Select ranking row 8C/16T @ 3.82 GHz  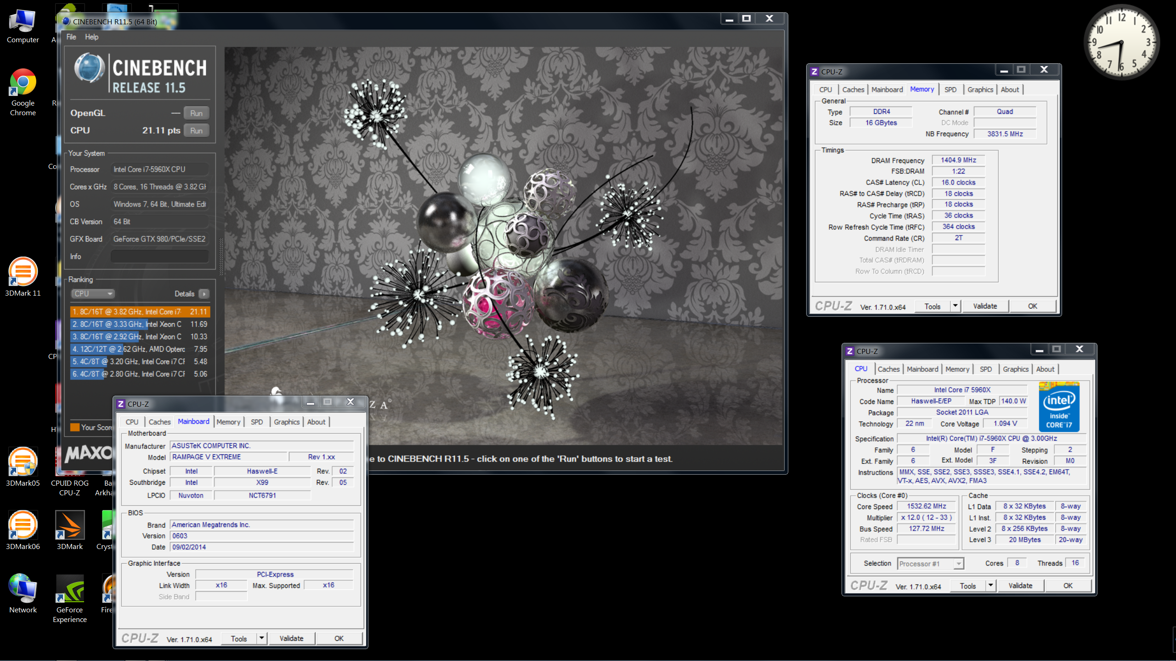[x=140, y=312]
